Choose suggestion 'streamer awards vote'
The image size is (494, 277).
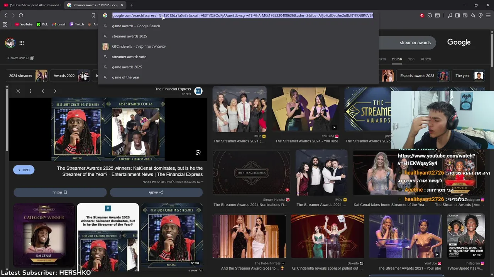(238, 57)
